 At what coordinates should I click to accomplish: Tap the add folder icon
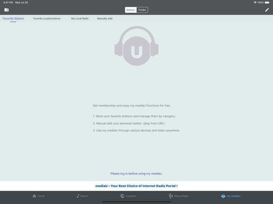(7, 10)
